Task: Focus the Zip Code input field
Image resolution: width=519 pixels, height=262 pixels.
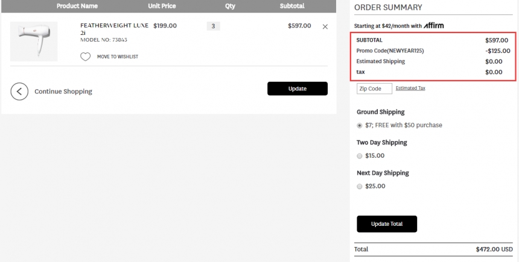Action: pyautogui.click(x=374, y=89)
